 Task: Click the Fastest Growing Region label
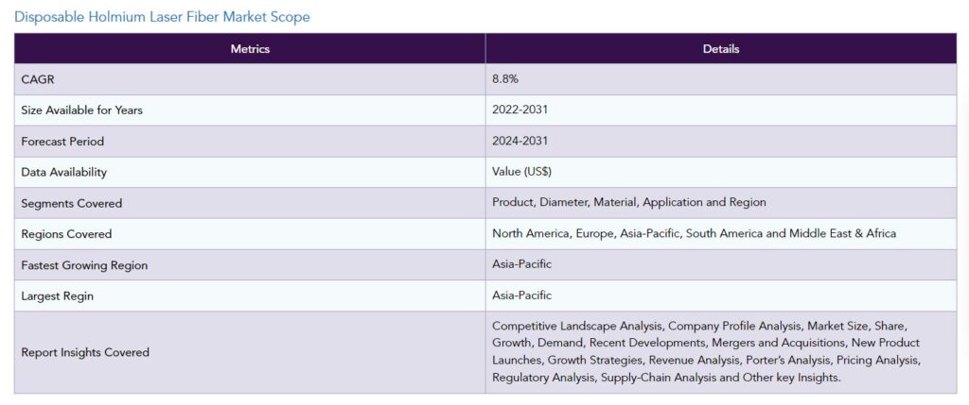pos(84,265)
